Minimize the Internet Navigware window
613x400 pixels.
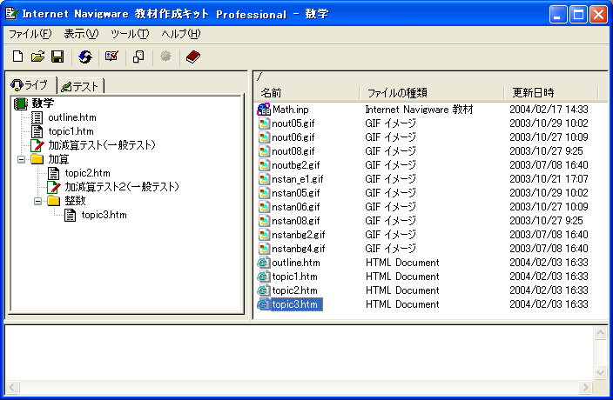(x=558, y=15)
